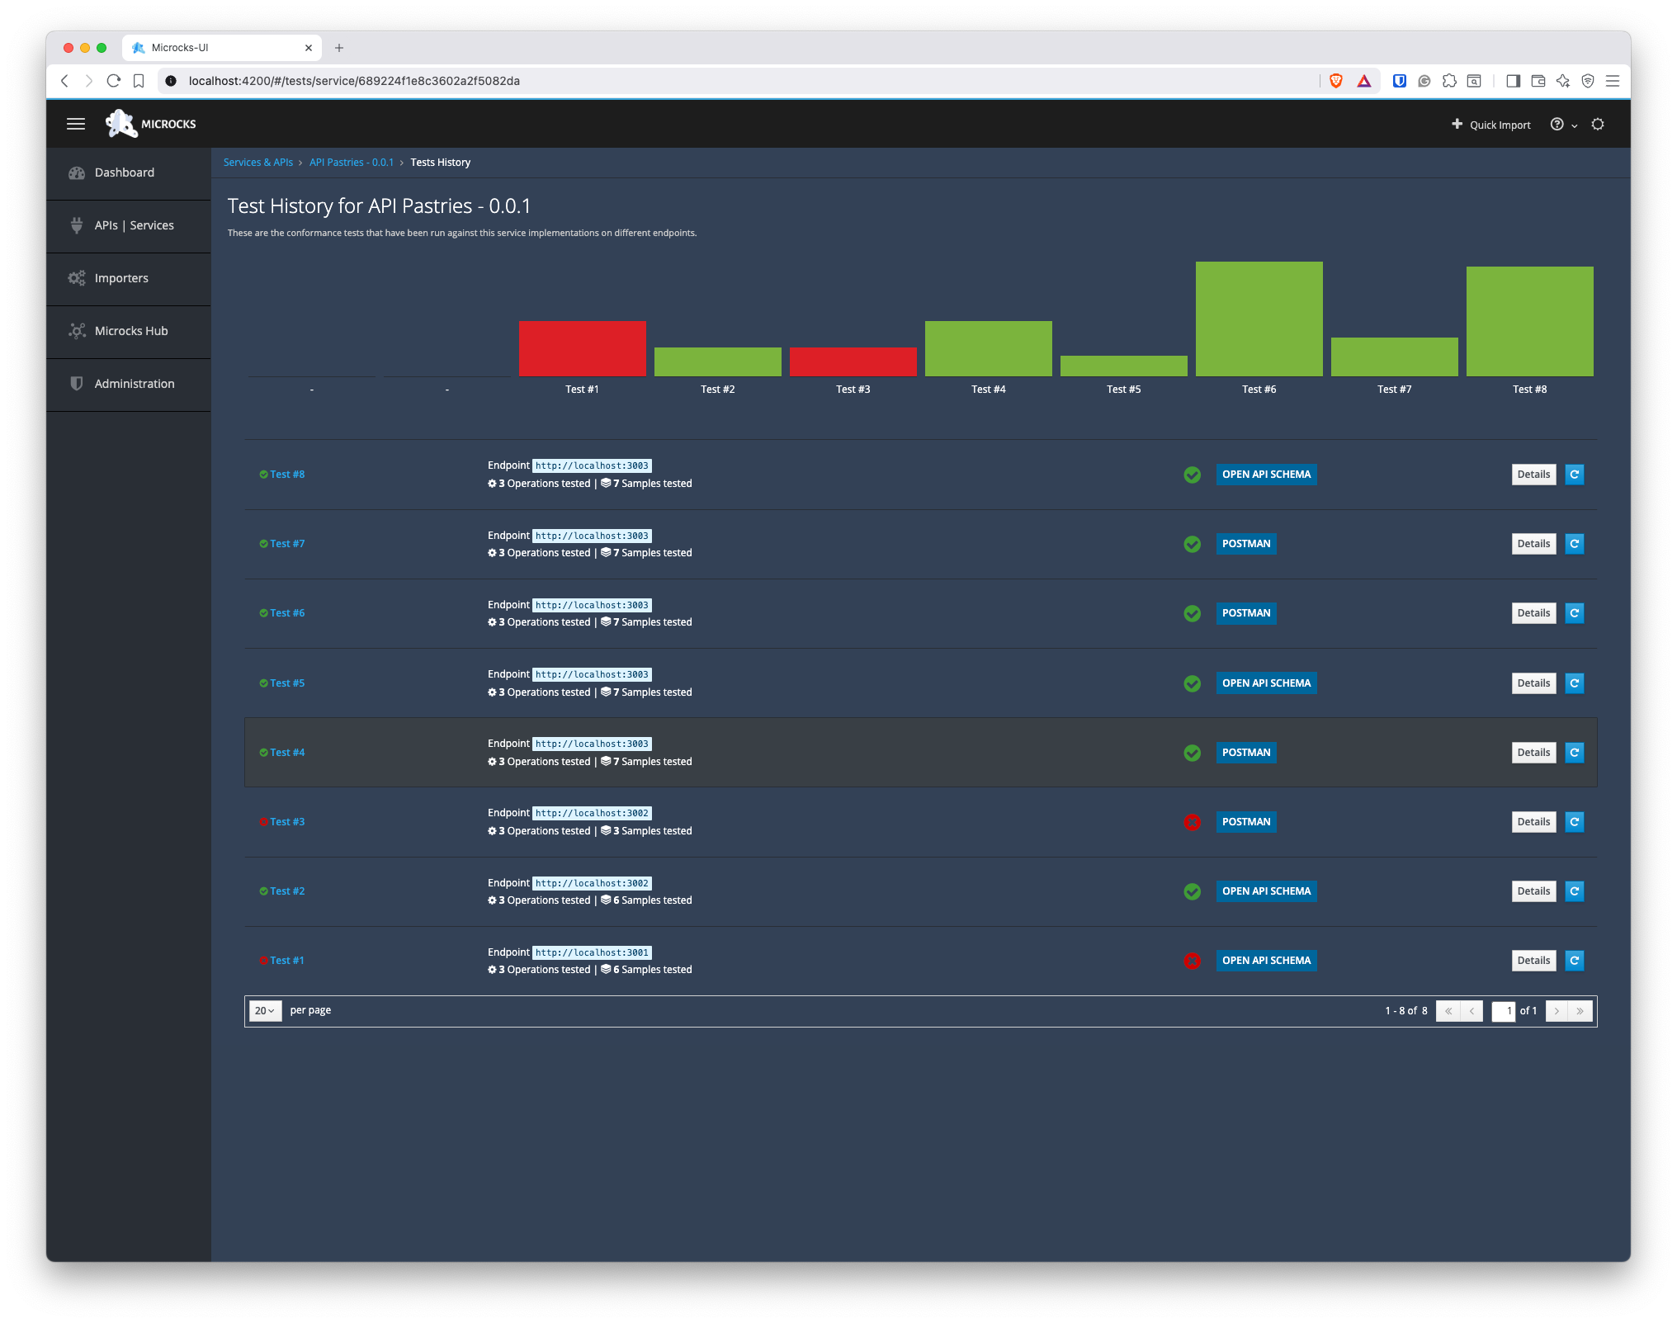Go to last page arrow in pagination
Viewport: 1677px width, 1323px height.
click(x=1580, y=1011)
